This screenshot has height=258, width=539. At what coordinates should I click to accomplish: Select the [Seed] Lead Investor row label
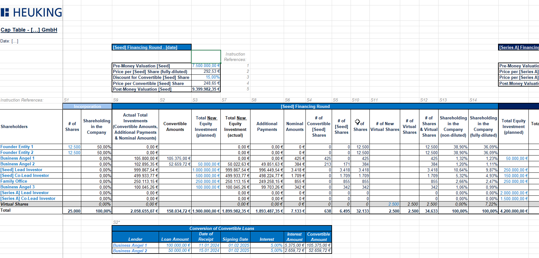tap(21, 170)
